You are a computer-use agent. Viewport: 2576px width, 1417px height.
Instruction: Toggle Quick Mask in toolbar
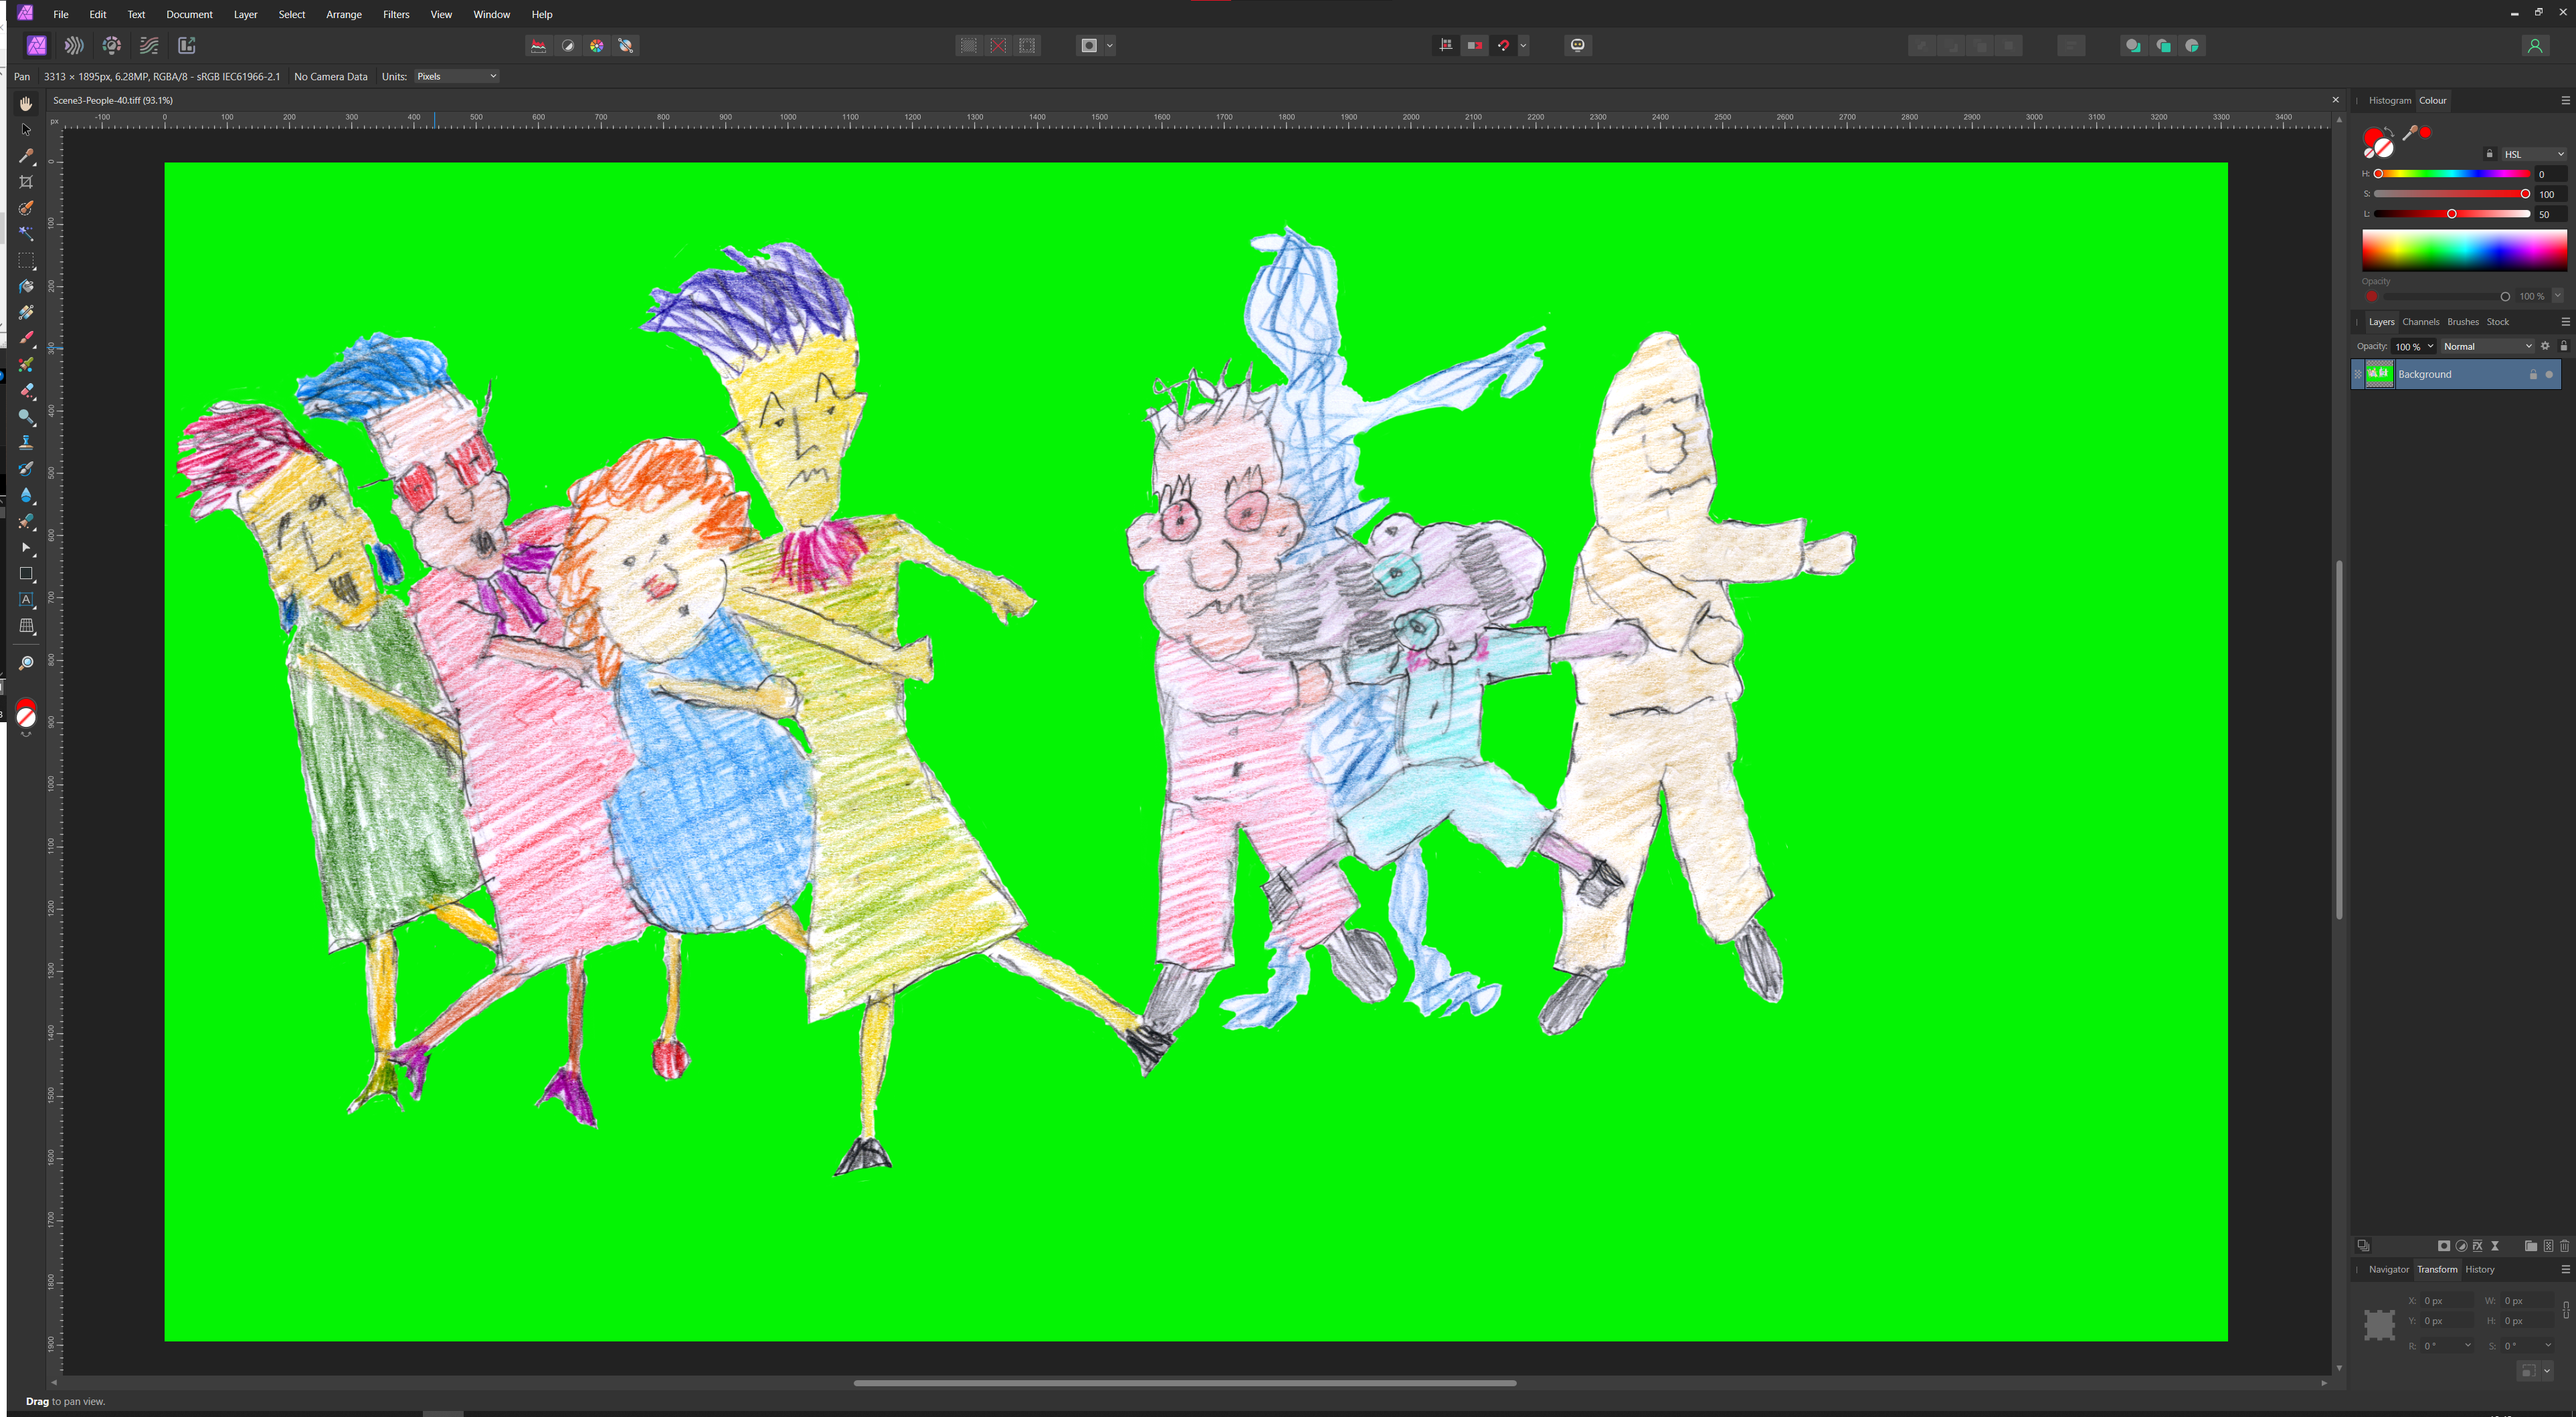(x=1089, y=45)
